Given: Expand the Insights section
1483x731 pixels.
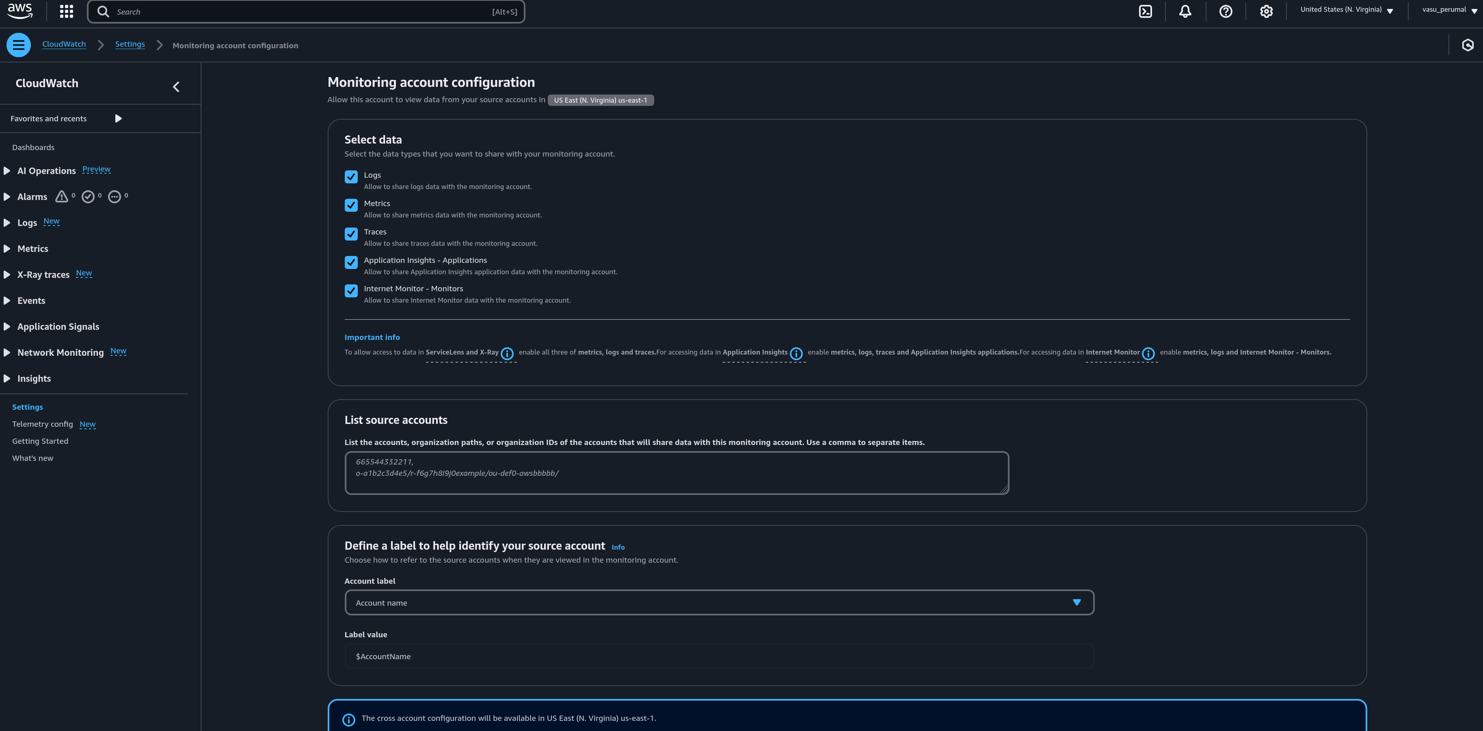Looking at the screenshot, I should click(7, 378).
